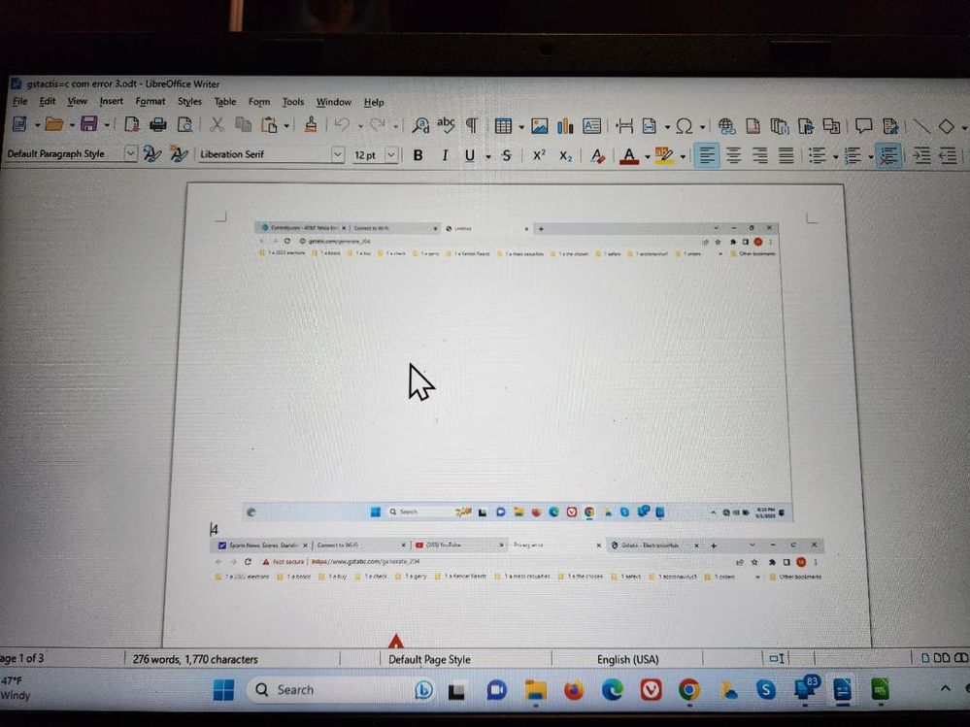Toggle Underline formatting
970x727 pixels.
[x=470, y=155]
